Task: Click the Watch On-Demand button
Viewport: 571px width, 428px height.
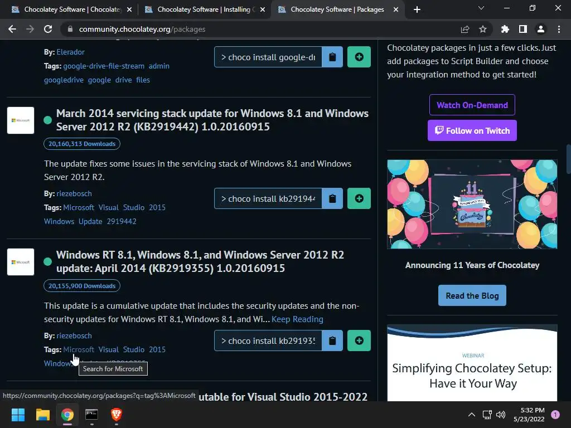Action: 472,105
